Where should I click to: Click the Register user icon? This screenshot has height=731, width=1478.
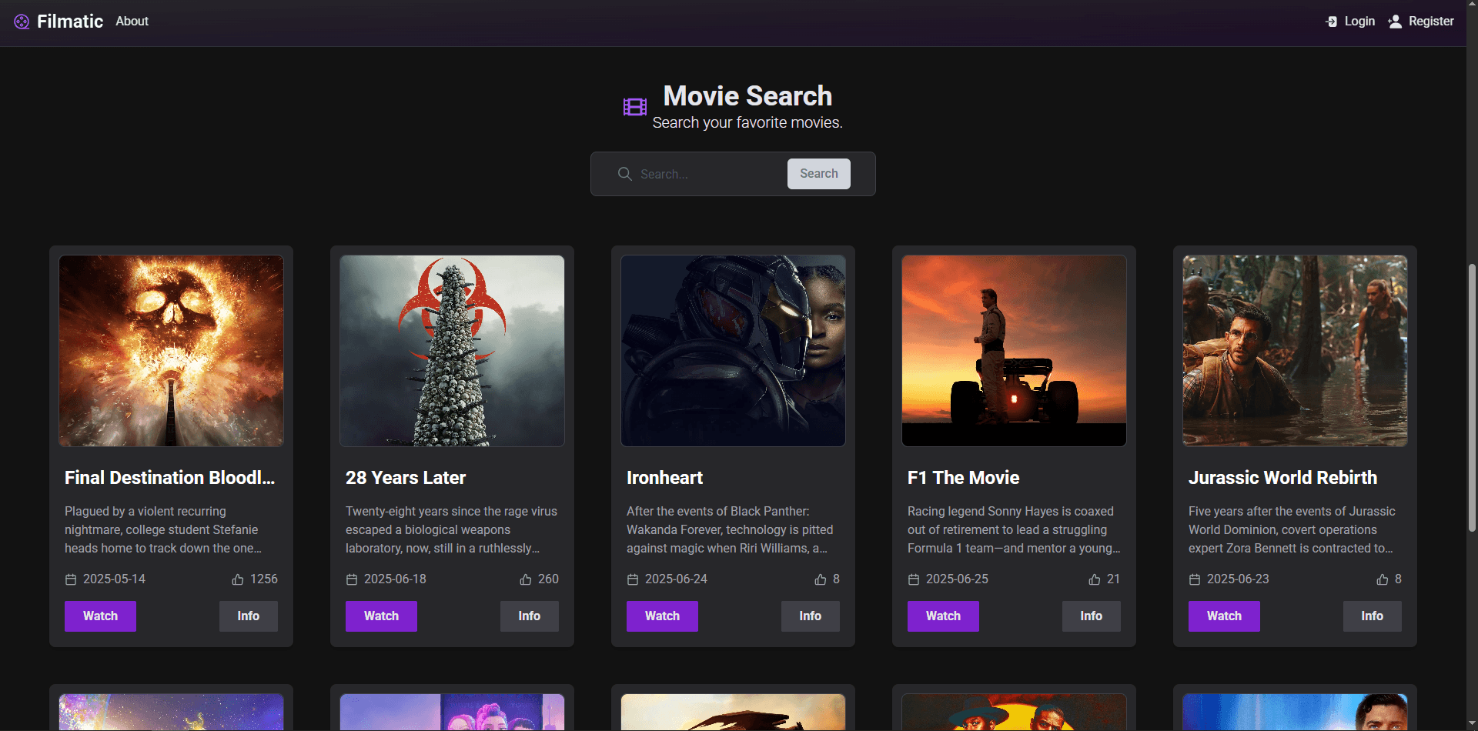pos(1395,22)
